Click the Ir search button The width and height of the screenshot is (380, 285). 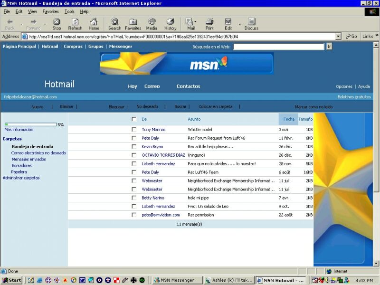(329, 47)
